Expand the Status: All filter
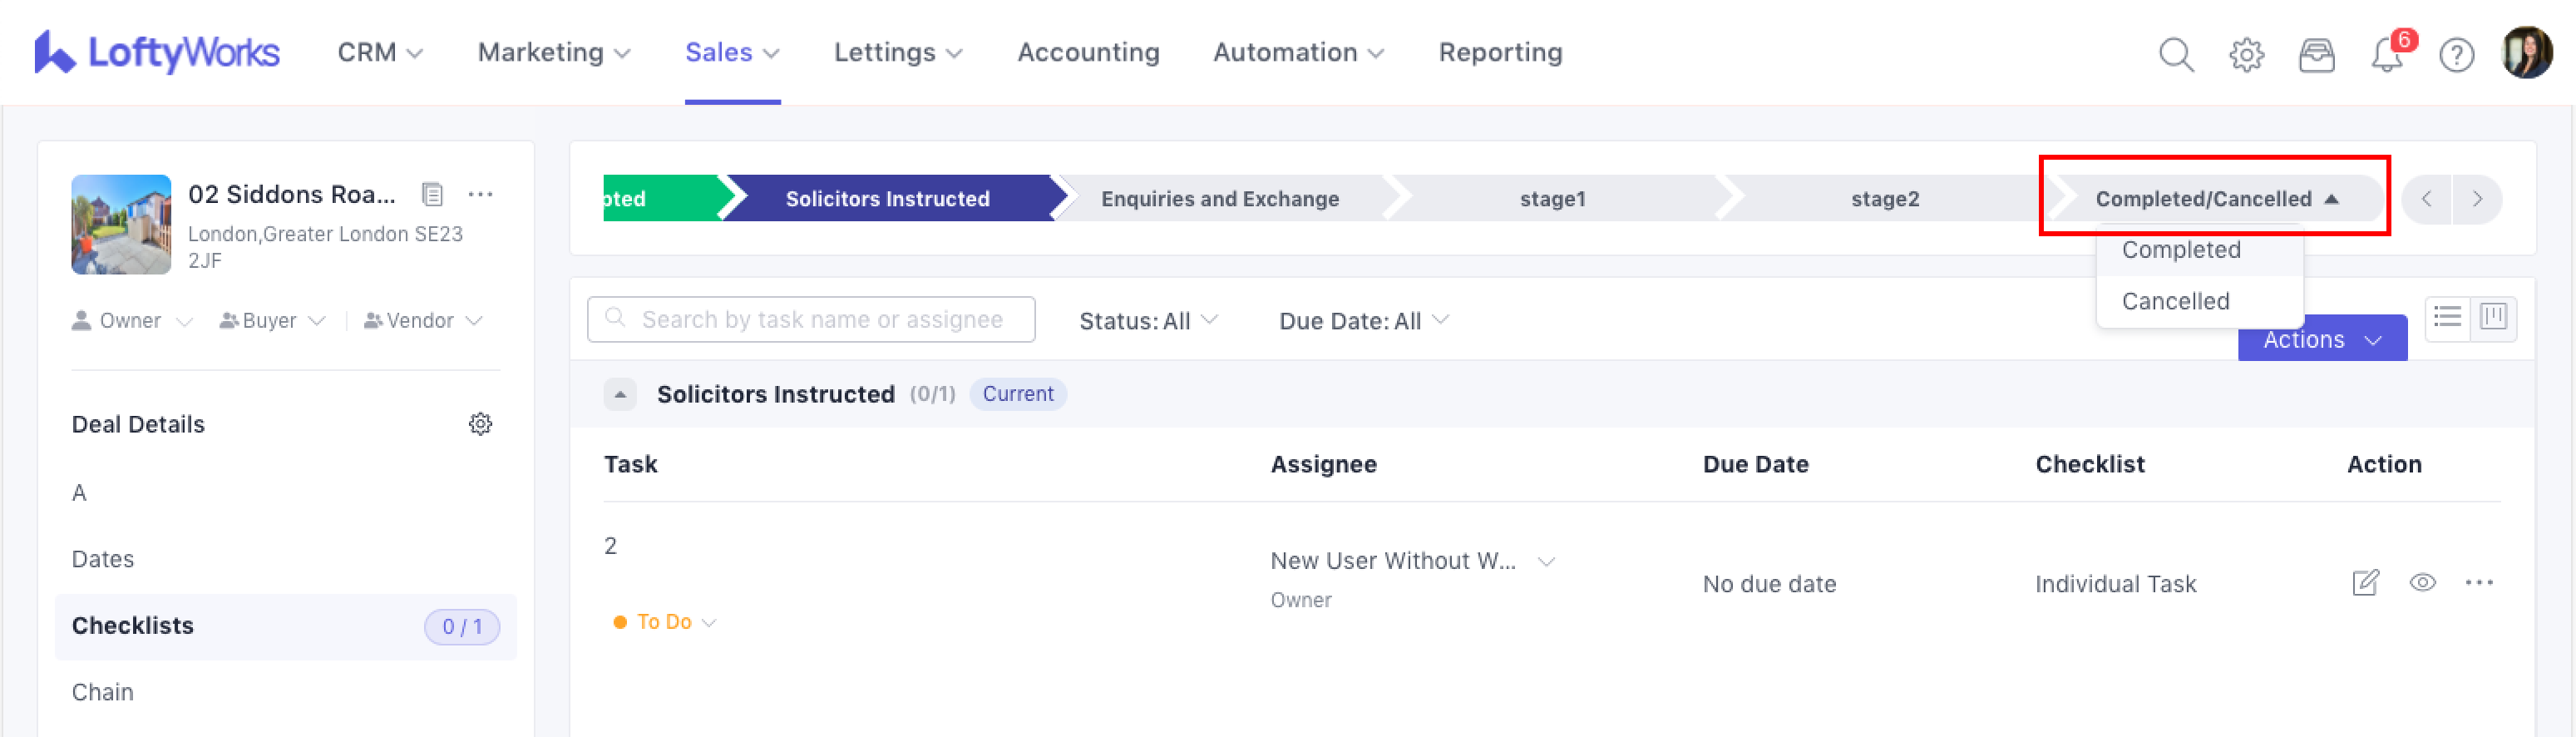This screenshot has width=2576, height=737. point(1147,321)
